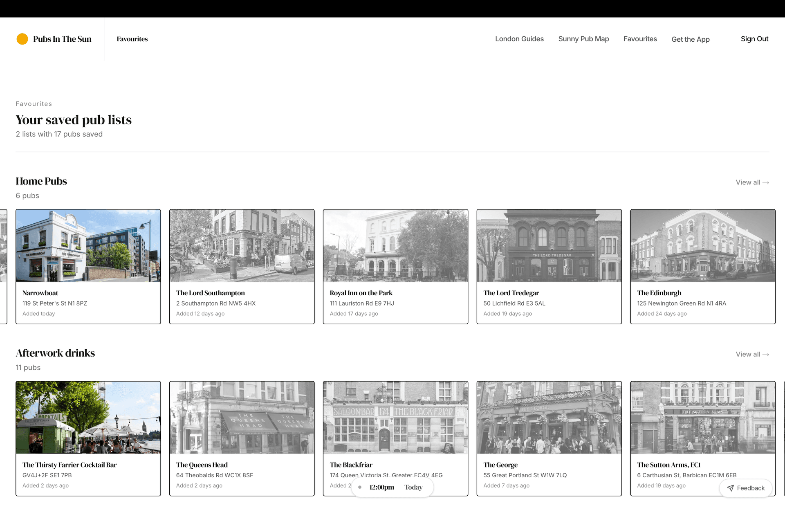The width and height of the screenshot is (785, 510).
Task: Sign Out of the account
Action: click(x=754, y=39)
